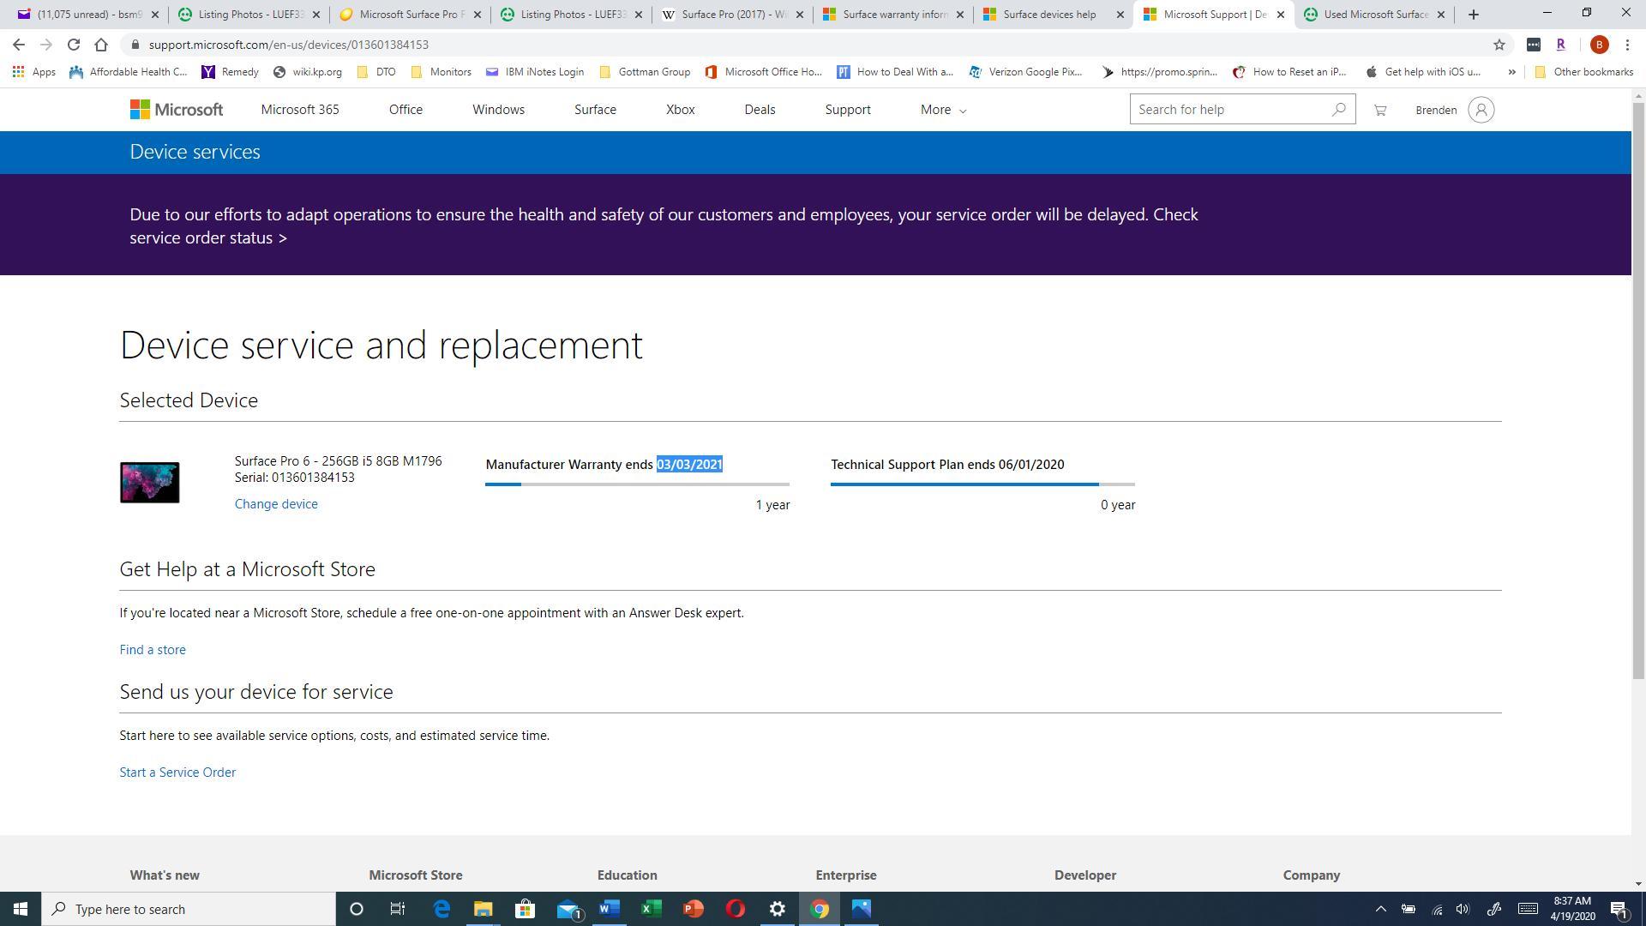Image resolution: width=1646 pixels, height=926 pixels.
Task: Open Chrome profile B icon
Action: point(1599,45)
